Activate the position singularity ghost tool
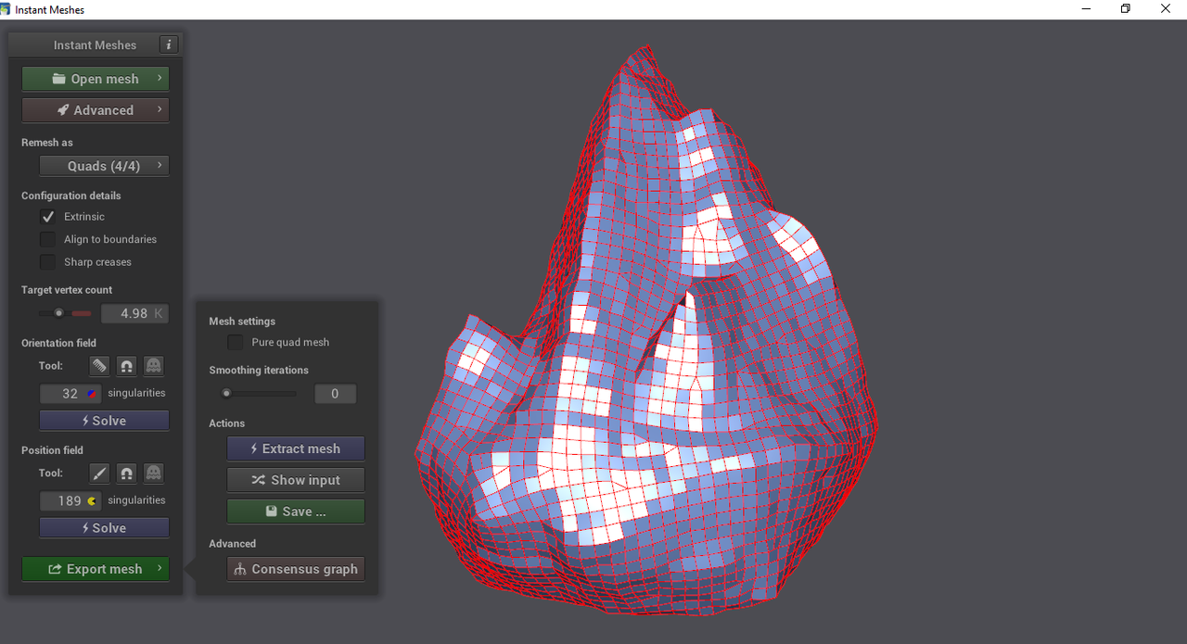The height and width of the screenshot is (644, 1187). click(154, 473)
